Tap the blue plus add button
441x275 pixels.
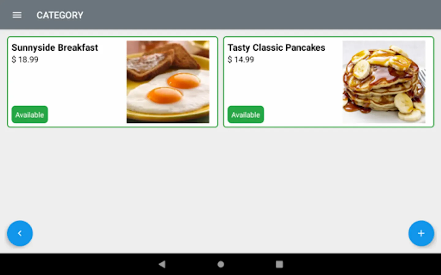tap(421, 233)
